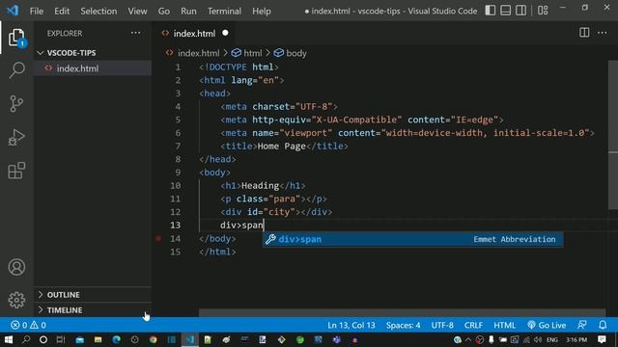
Task: Open the Manage gear icon
Action: click(16, 300)
